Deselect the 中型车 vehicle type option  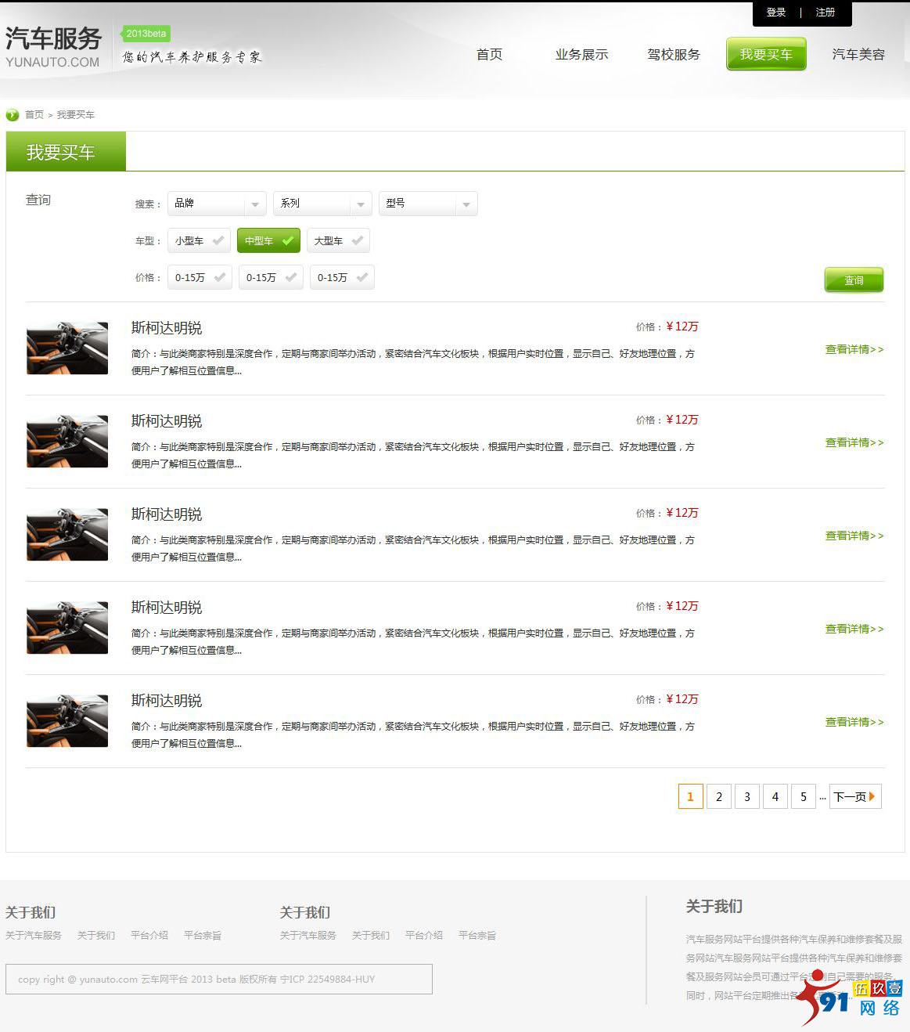coord(268,241)
